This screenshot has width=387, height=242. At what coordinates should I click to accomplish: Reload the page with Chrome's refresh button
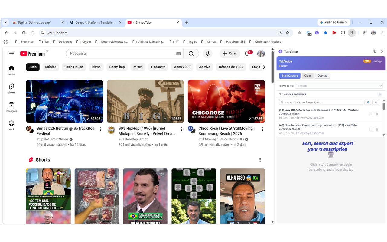tap(24, 33)
